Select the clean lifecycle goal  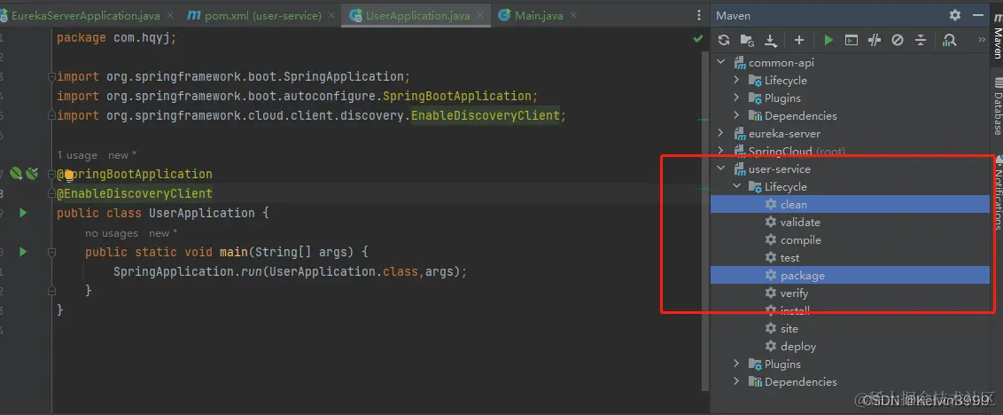[x=850, y=204]
